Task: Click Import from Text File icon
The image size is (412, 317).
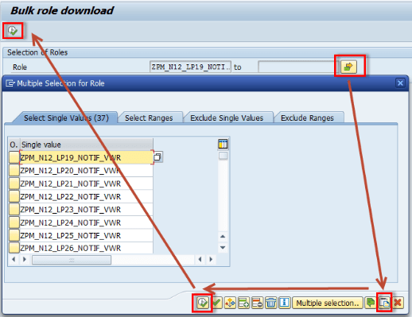Action: tap(371, 303)
